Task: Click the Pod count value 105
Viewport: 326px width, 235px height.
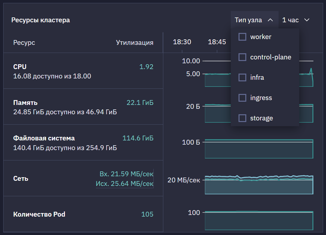Action: pos(147,214)
